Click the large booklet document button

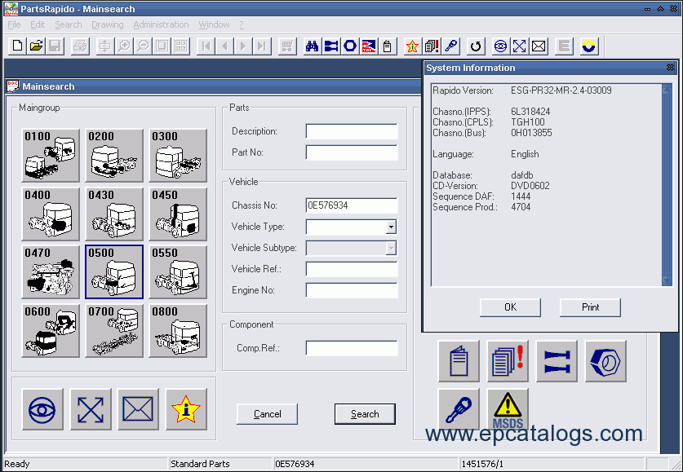click(459, 361)
